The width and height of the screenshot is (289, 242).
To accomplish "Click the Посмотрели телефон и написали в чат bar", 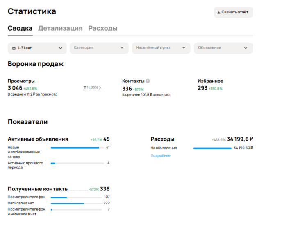I will 76,210.
